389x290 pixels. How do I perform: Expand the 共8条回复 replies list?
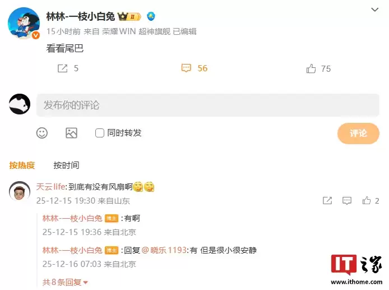[x=65, y=282]
